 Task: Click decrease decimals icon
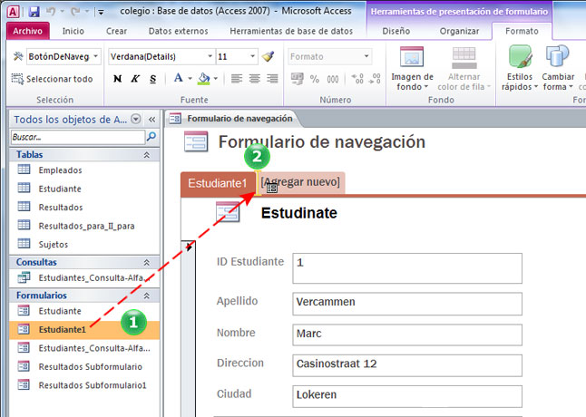[x=375, y=78]
